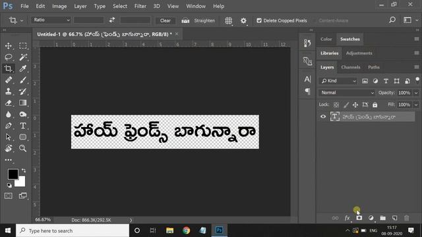Click Add layer mask icon
The width and height of the screenshot is (422, 237).
[359, 218]
